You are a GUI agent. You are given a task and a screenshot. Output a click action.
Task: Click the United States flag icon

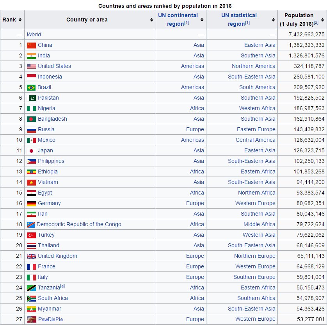[x=31, y=66]
